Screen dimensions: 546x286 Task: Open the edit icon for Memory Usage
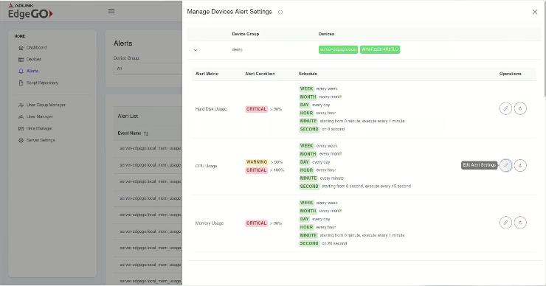tap(505, 223)
